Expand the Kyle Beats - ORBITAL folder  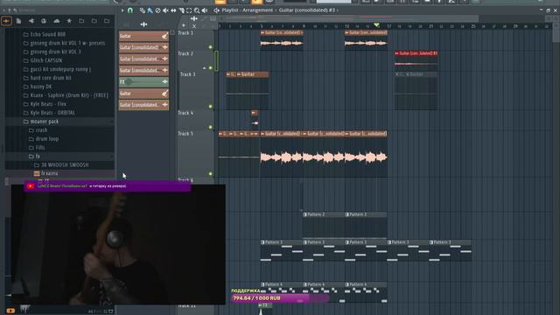[49, 113]
